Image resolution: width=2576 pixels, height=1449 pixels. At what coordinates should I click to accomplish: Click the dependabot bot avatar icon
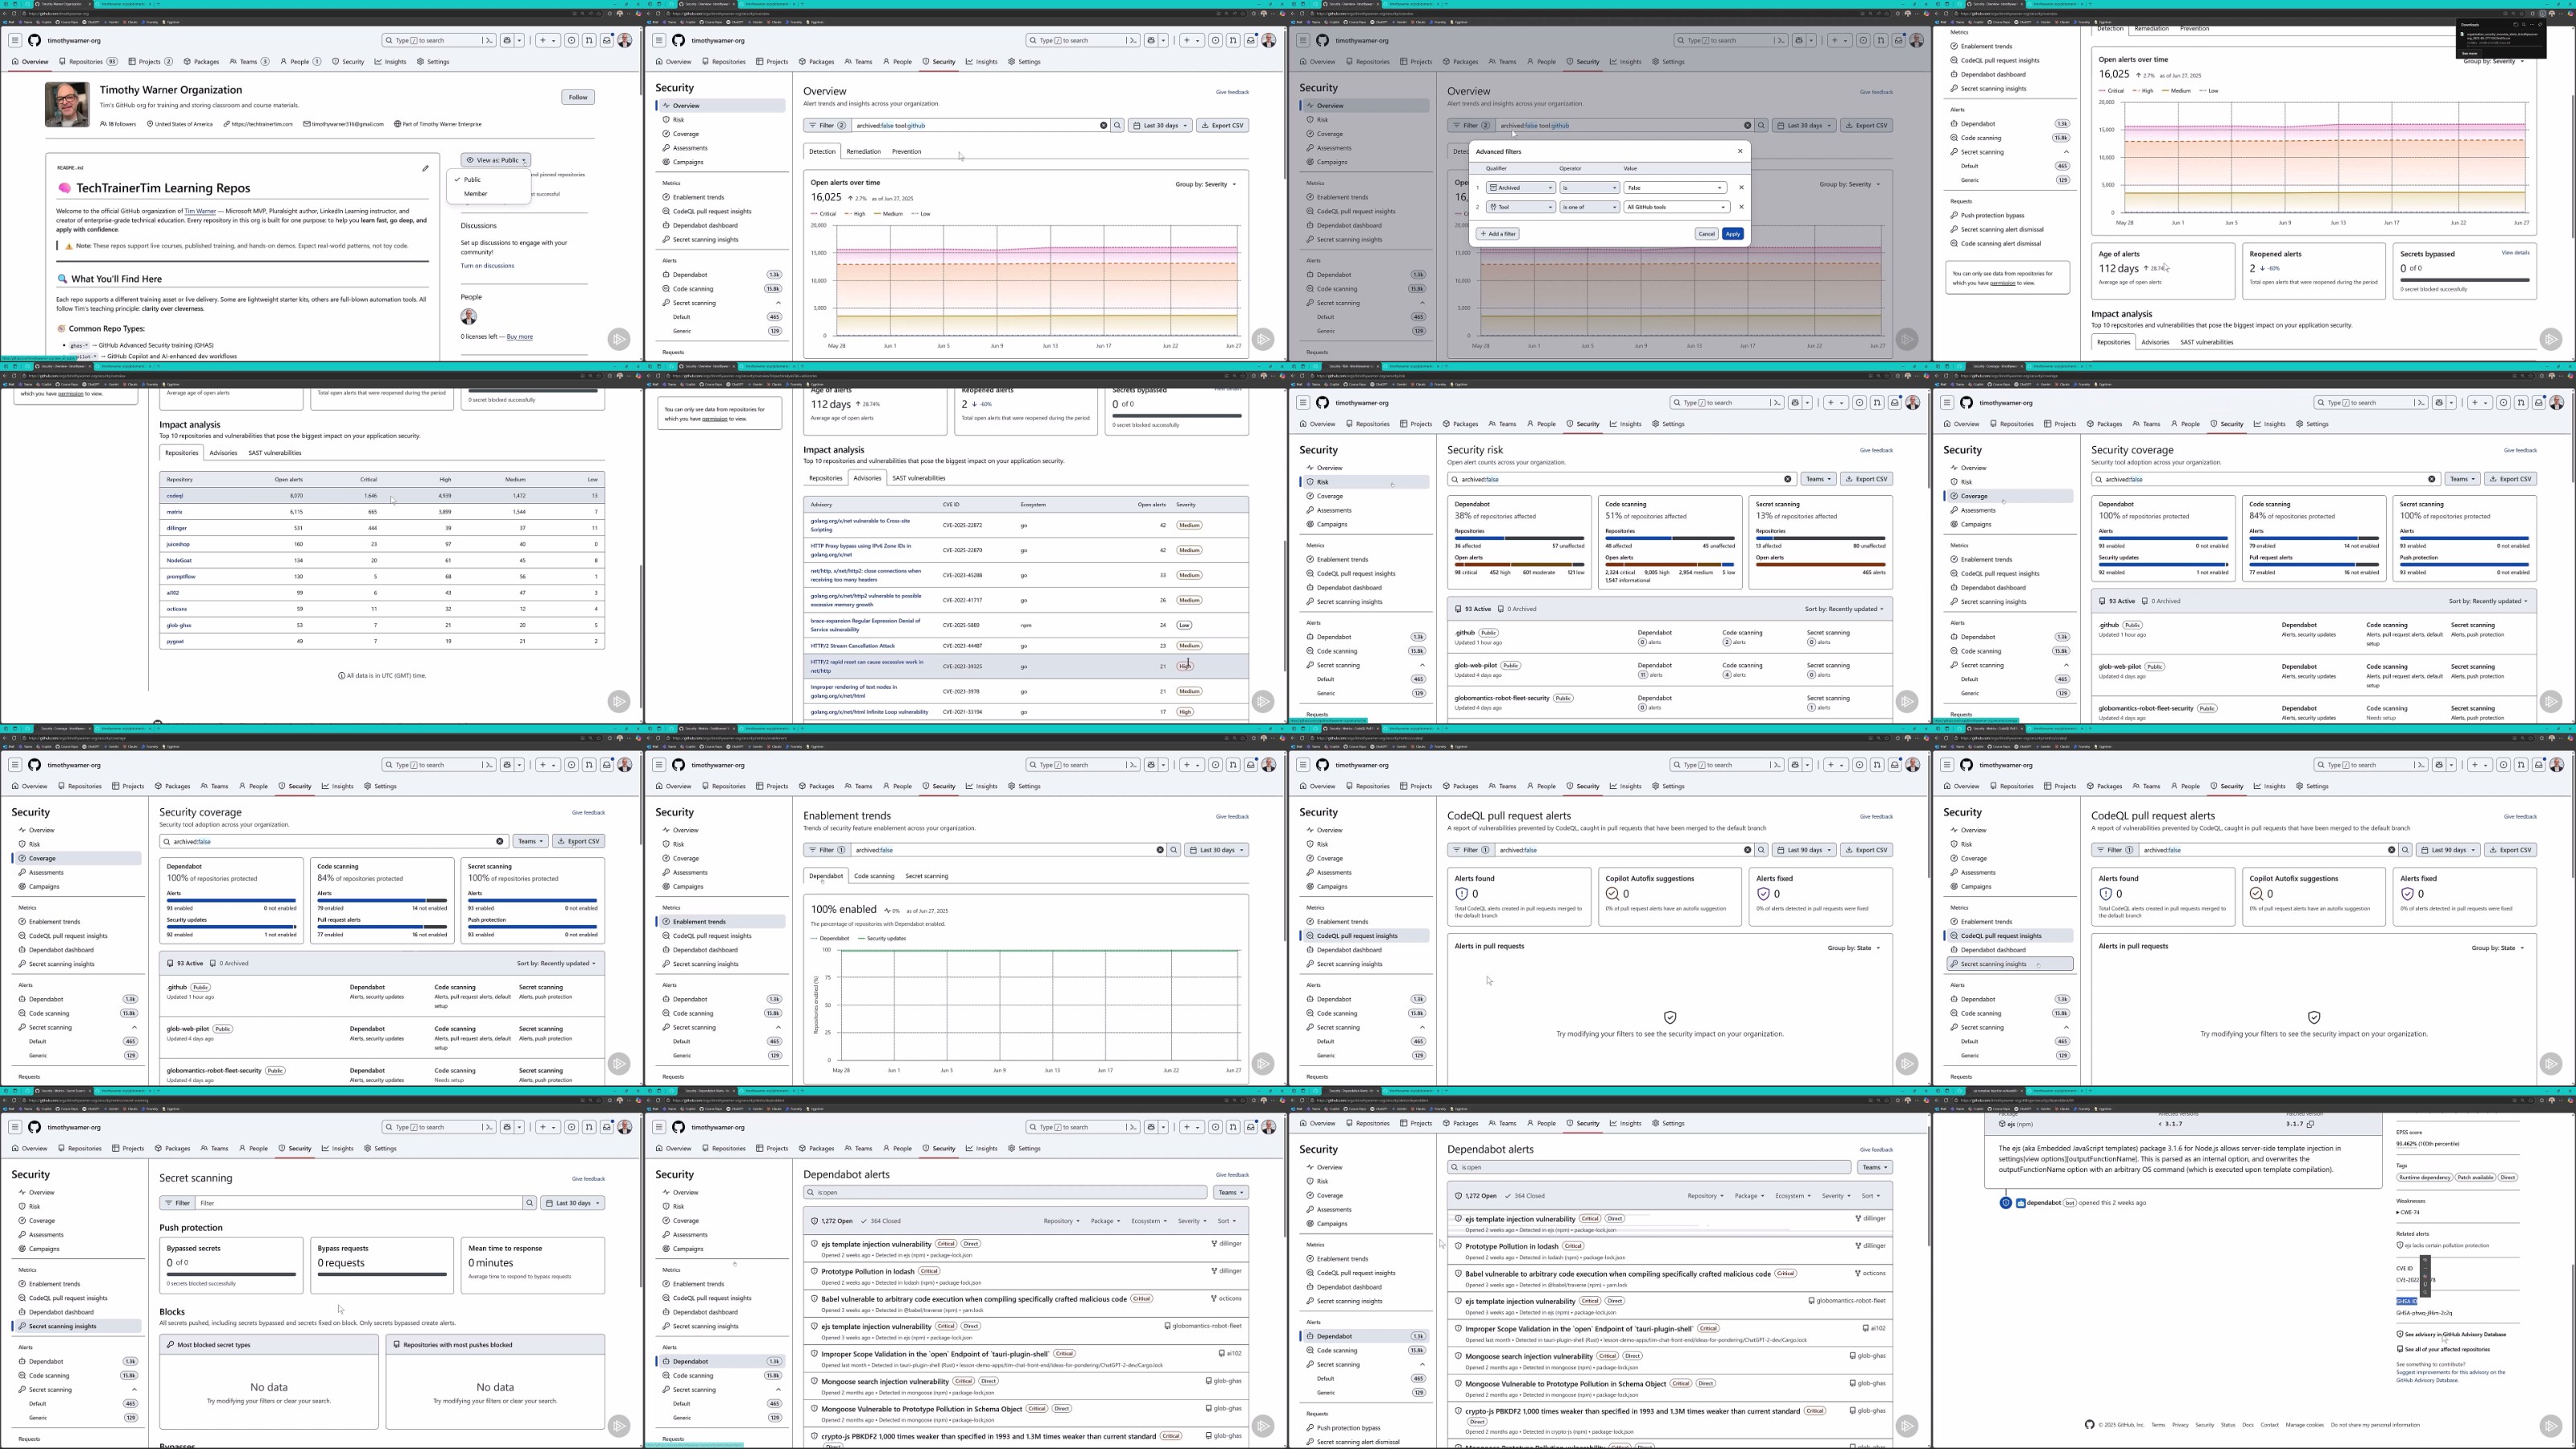tap(2021, 1203)
